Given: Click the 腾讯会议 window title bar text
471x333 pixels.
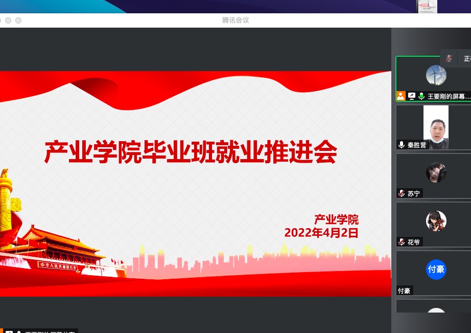Looking at the screenshot, I should [235, 20].
